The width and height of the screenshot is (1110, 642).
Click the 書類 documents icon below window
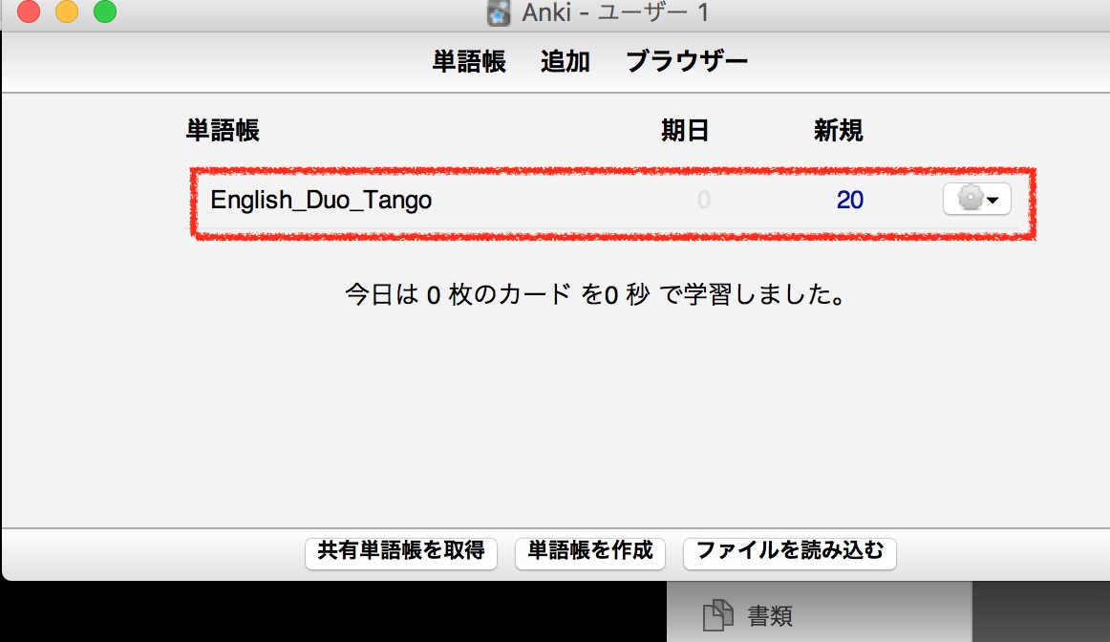(x=717, y=615)
